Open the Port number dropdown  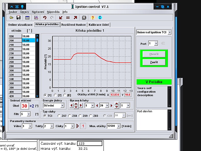coord(156,43)
